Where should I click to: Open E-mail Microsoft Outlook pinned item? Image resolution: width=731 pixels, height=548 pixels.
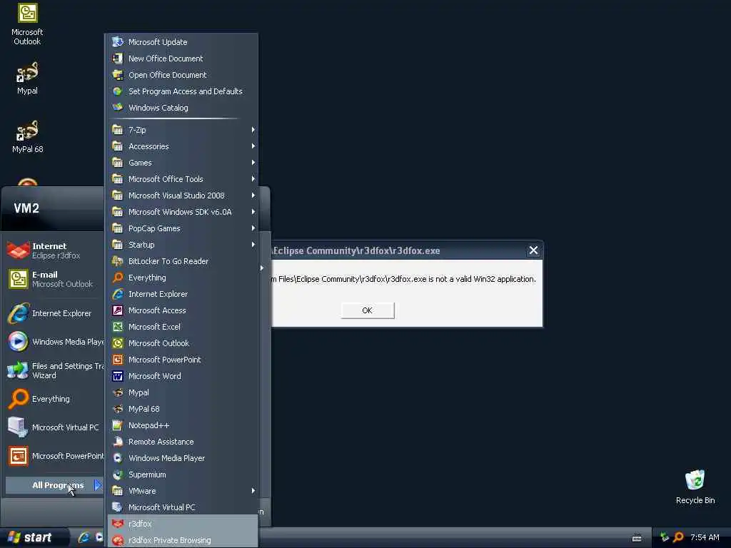point(54,279)
